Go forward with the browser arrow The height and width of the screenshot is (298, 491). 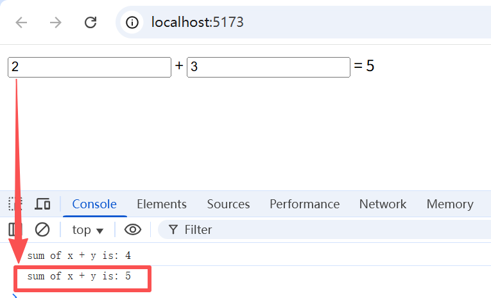click(x=56, y=22)
